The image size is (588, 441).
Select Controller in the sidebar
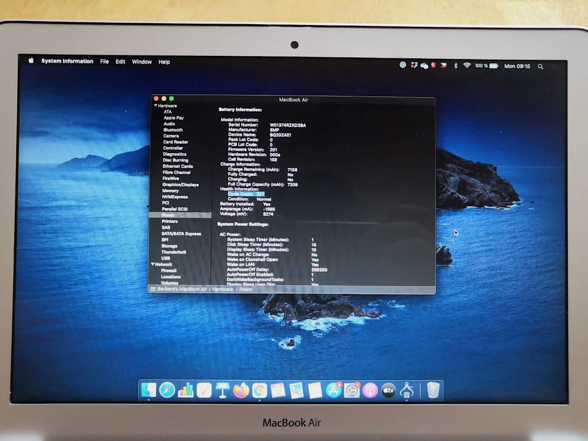pyautogui.click(x=173, y=148)
